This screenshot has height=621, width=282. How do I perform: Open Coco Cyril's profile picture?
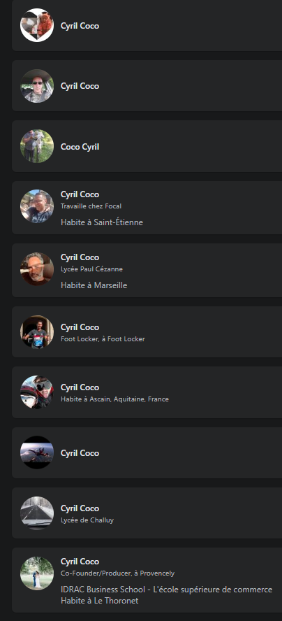[37, 146]
